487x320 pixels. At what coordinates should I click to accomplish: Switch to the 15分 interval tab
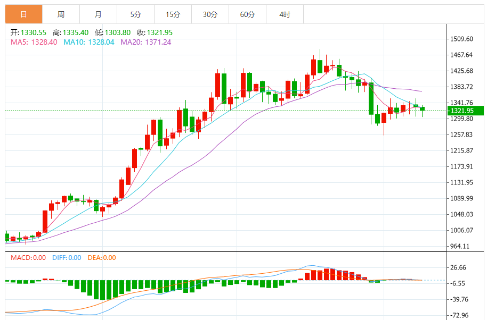point(173,14)
